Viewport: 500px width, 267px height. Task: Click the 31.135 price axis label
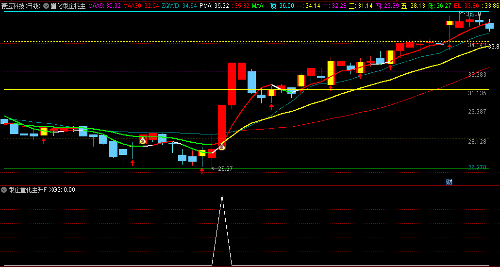477,93
